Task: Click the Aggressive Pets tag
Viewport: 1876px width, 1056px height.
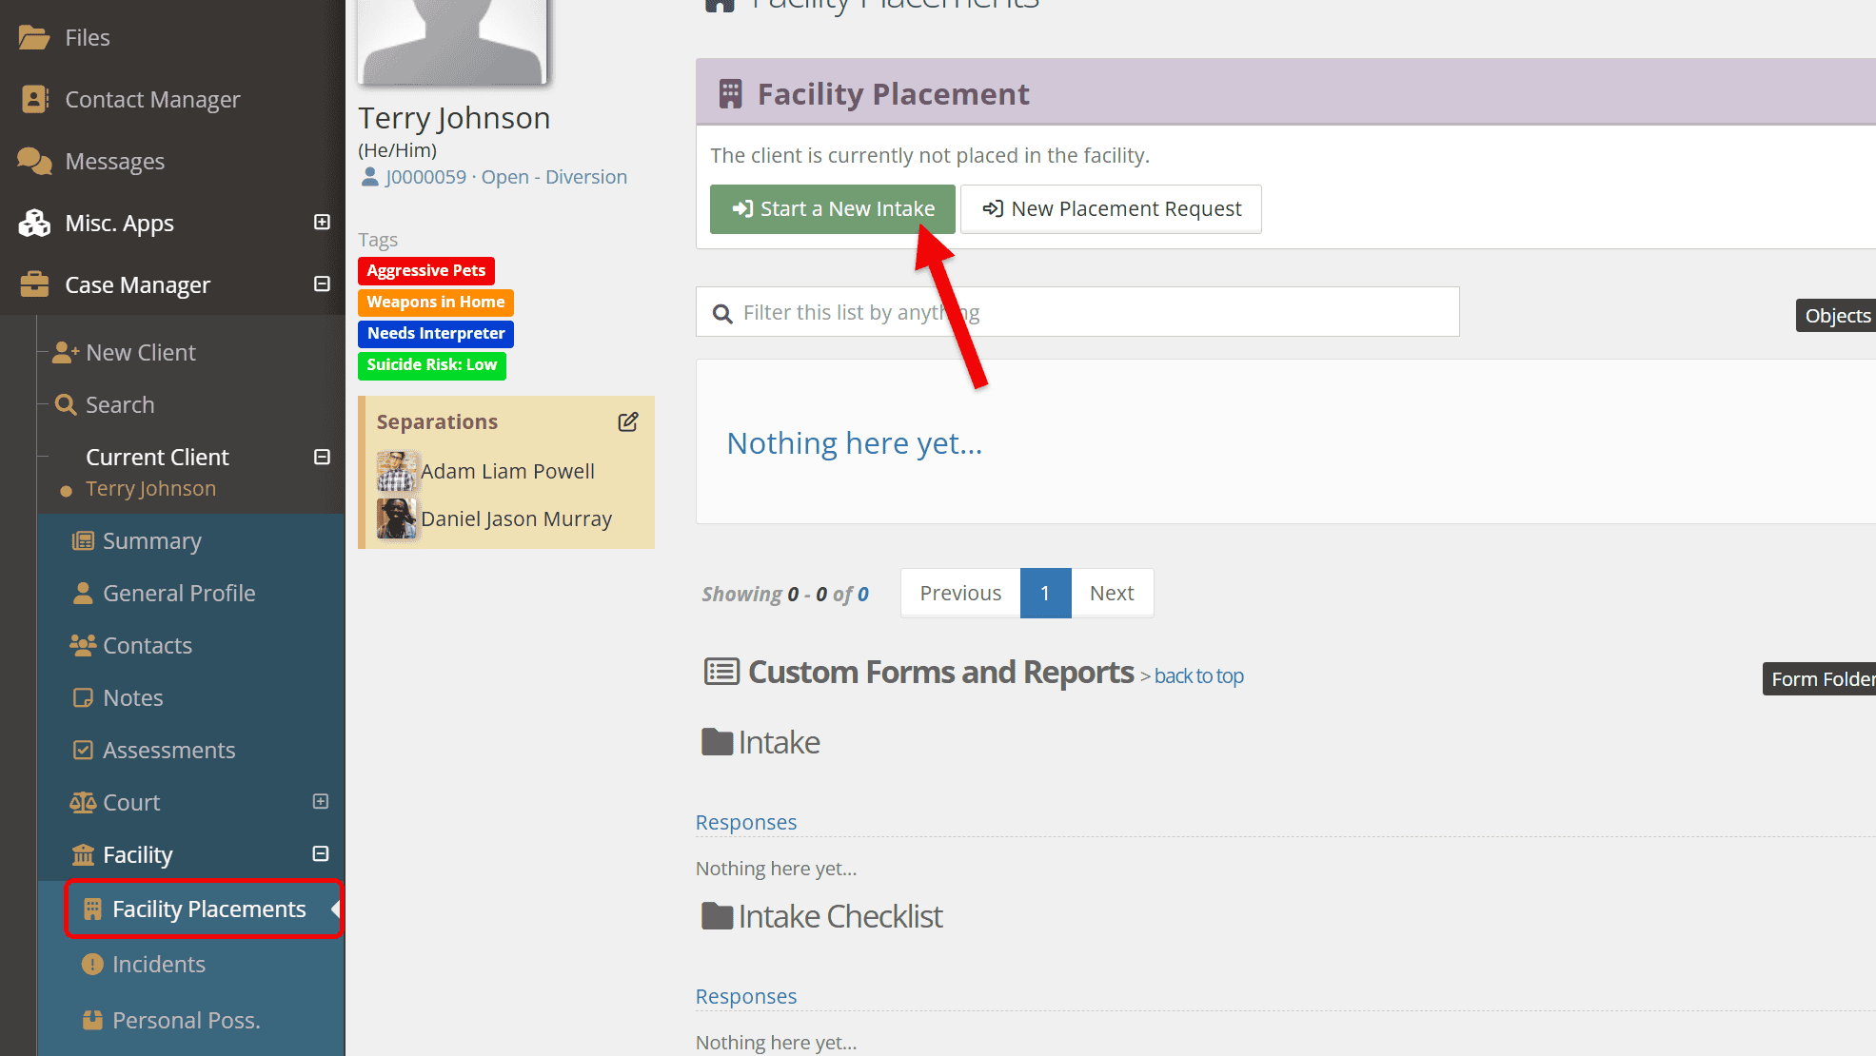Action: [x=425, y=270]
